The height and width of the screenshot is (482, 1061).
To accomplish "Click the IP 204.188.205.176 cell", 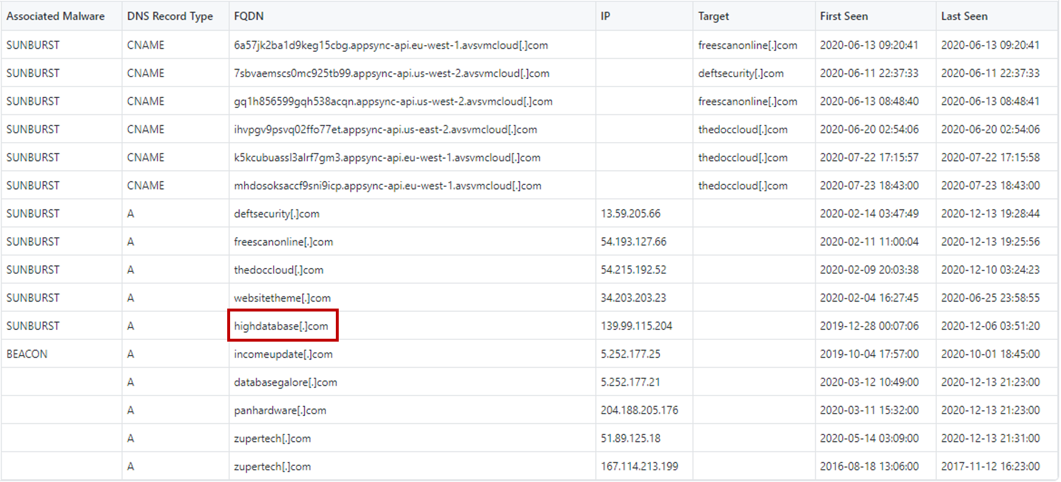I will tap(639, 411).
